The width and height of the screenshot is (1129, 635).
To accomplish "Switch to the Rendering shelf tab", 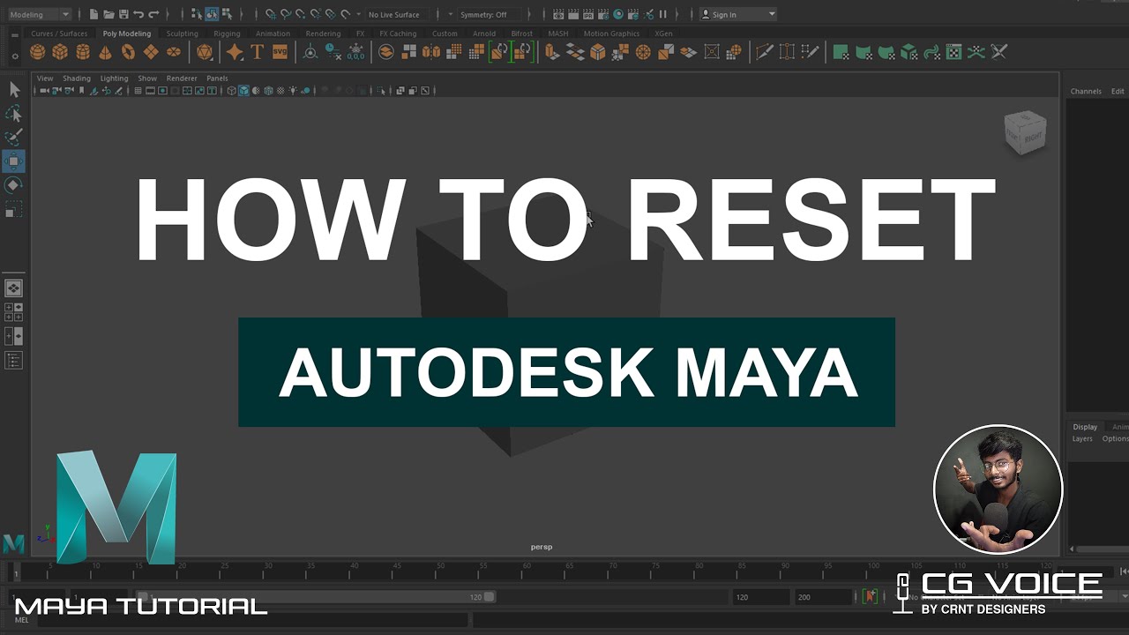I will tap(323, 34).
